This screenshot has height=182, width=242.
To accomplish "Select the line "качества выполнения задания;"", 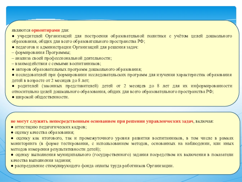I will point(41,160).
